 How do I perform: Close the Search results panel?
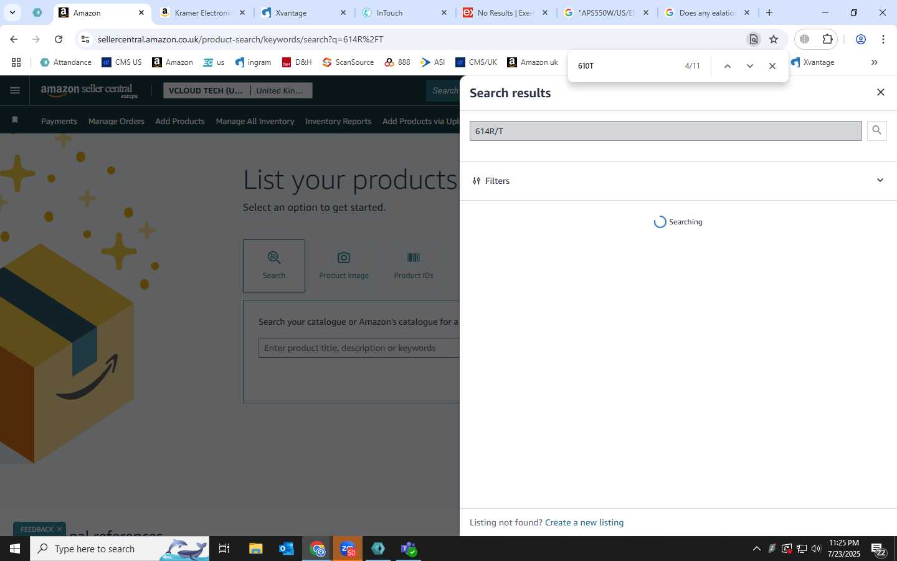[880, 92]
